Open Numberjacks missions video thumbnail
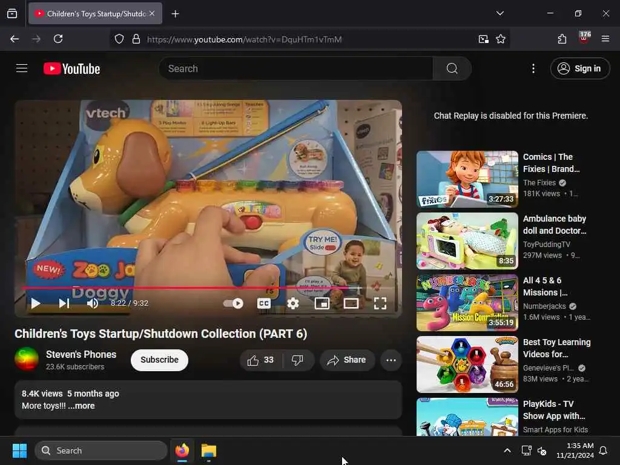 [467, 303]
